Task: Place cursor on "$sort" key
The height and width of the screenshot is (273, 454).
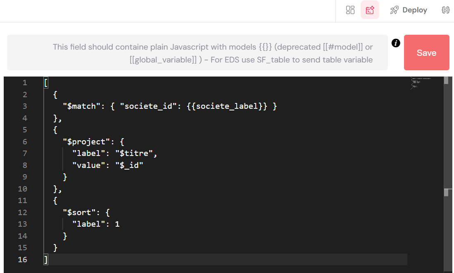Action: [x=78, y=213]
